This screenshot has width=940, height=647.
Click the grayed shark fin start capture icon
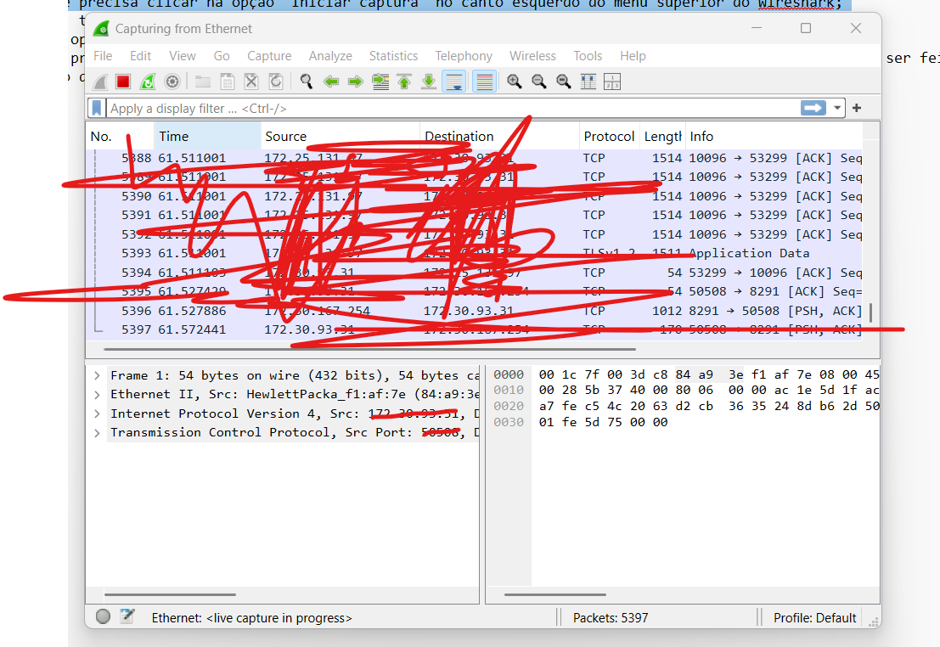click(101, 82)
